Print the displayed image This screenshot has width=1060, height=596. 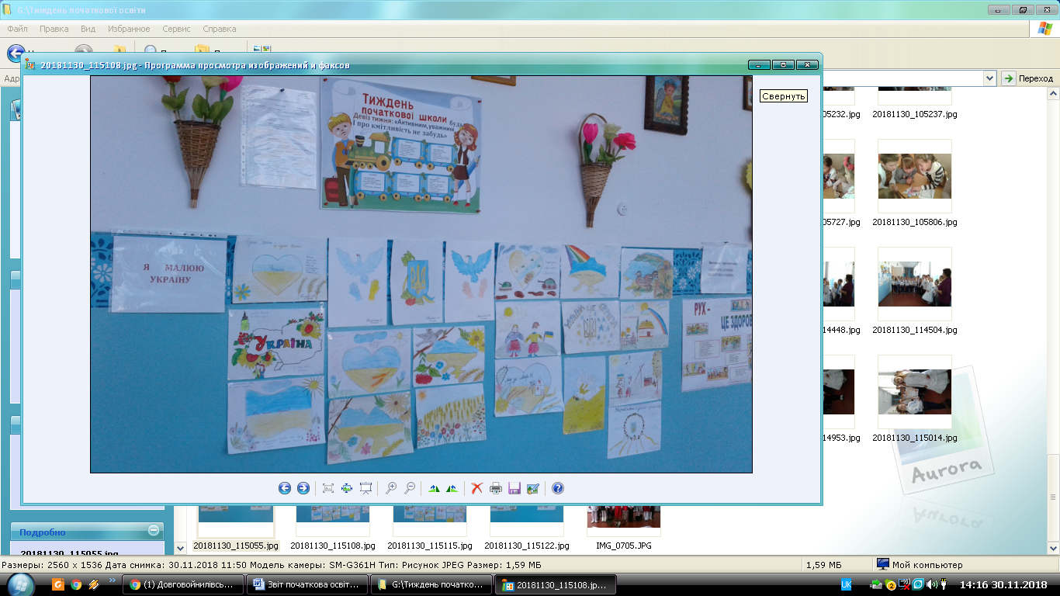pyautogui.click(x=496, y=488)
